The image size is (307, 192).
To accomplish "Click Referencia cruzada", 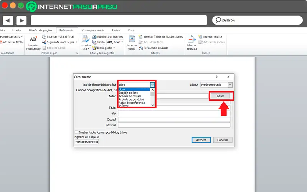I will tap(153, 48).
